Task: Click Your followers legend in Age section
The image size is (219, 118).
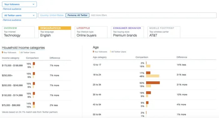Action: [100, 52]
